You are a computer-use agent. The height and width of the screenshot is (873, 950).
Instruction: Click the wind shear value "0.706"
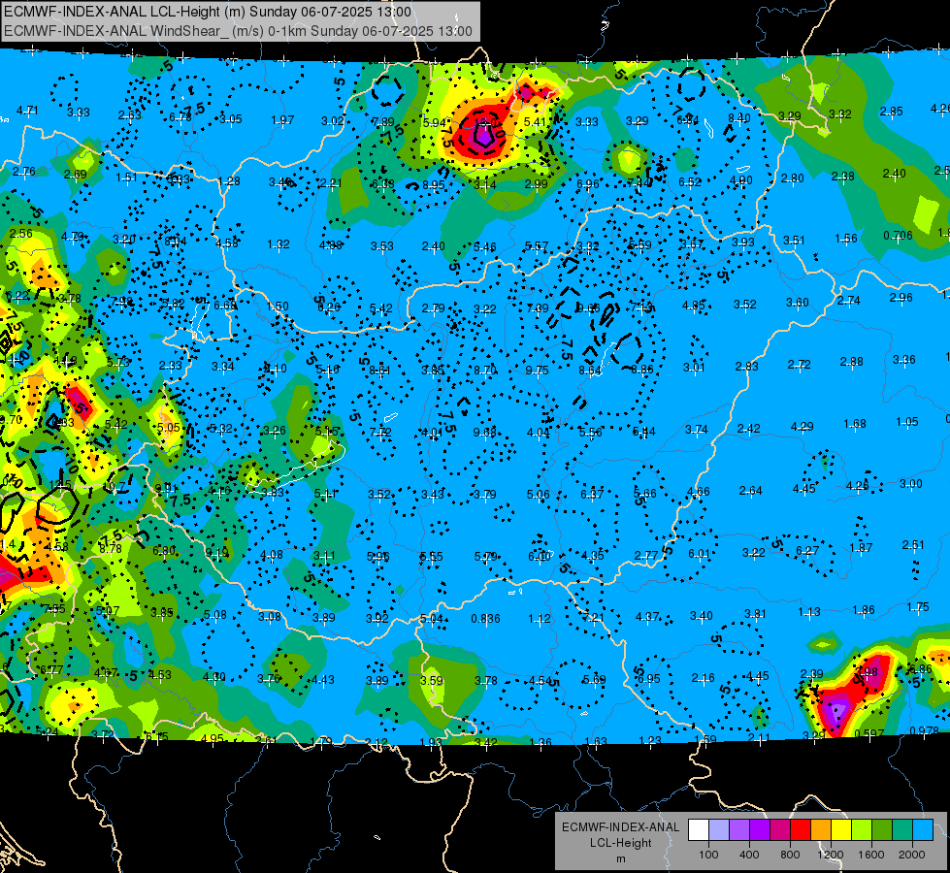(x=898, y=235)
